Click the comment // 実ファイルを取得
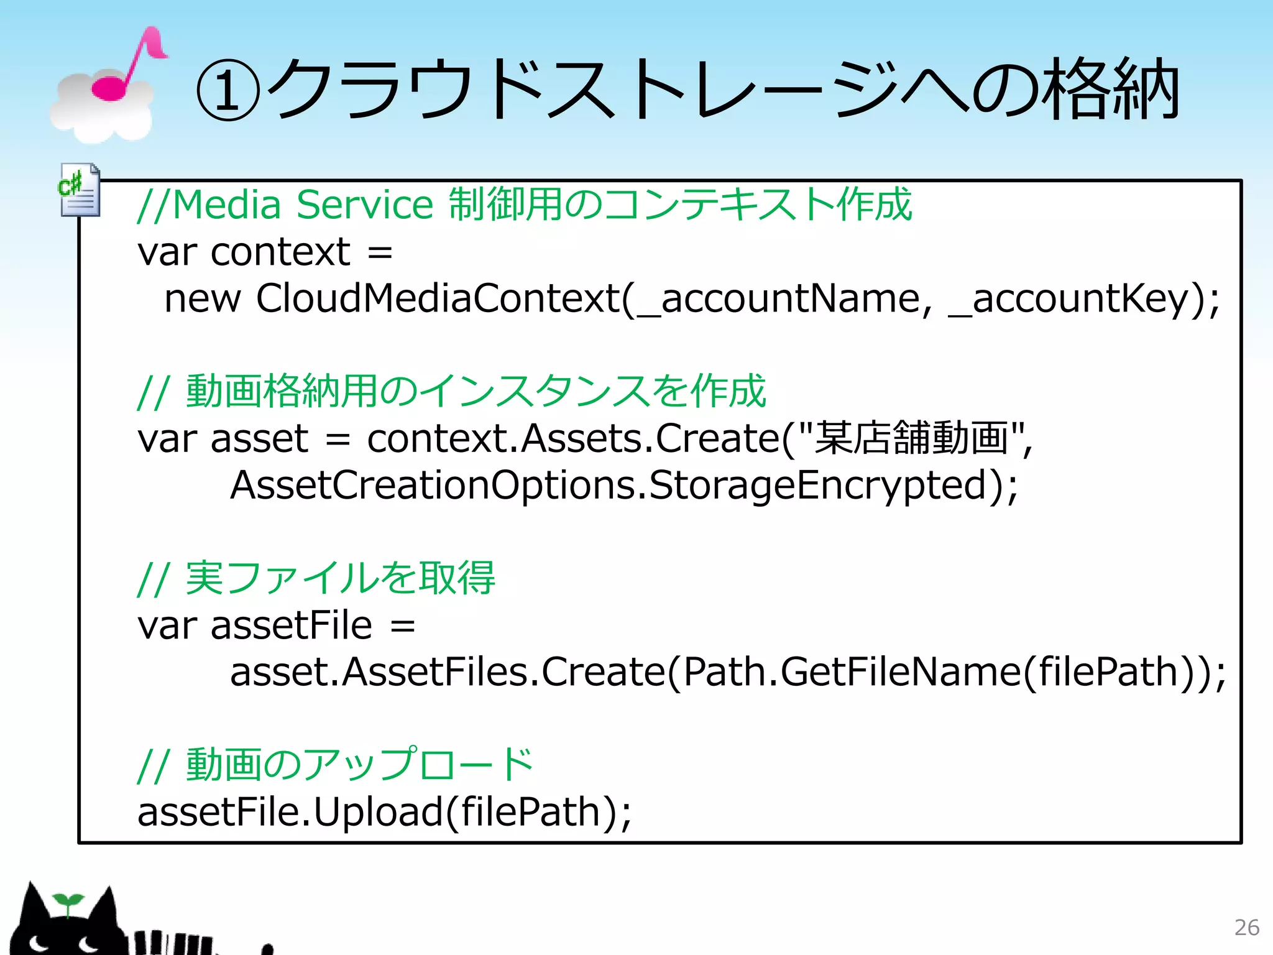 pyautogui.click(x=316, y=578)
